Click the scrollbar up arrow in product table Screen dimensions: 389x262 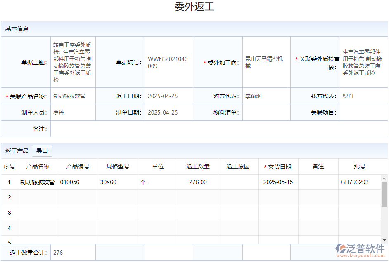coord(384,179)
